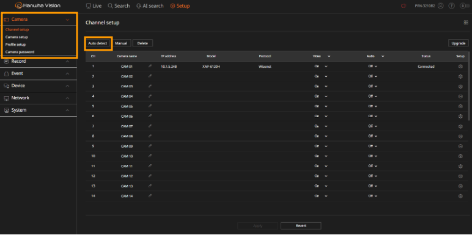Open the CAM 01 video On dropdown

(x=321, y=67)
